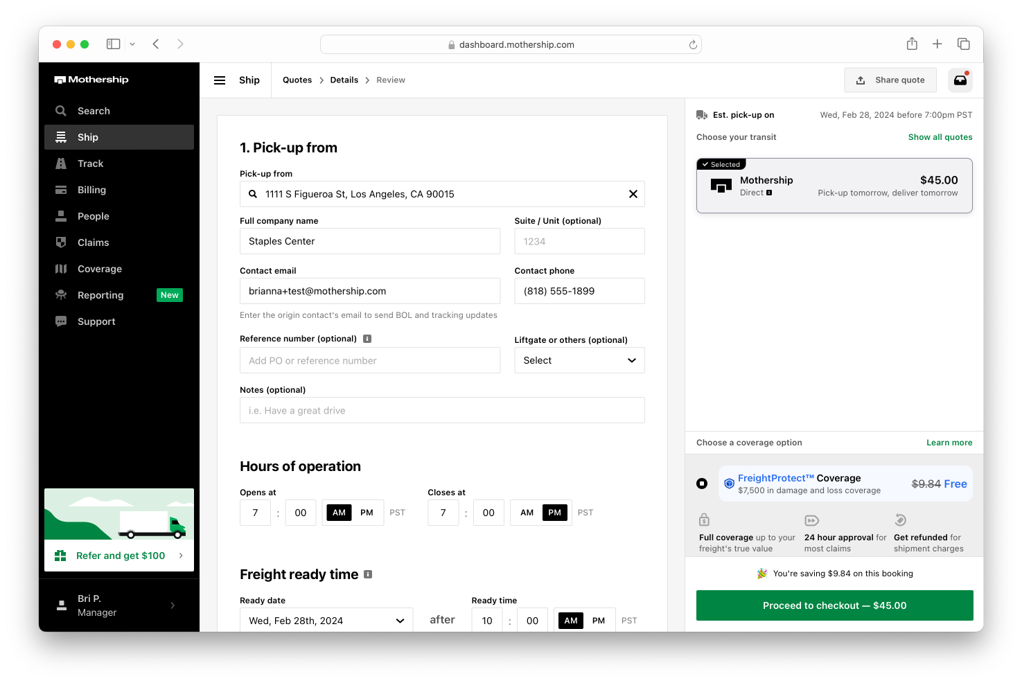The width and height of the screenshot is (1022, 683).
Task: Open the Track sidebar icon
Action: pyautogui.click(x=61, y=163)
